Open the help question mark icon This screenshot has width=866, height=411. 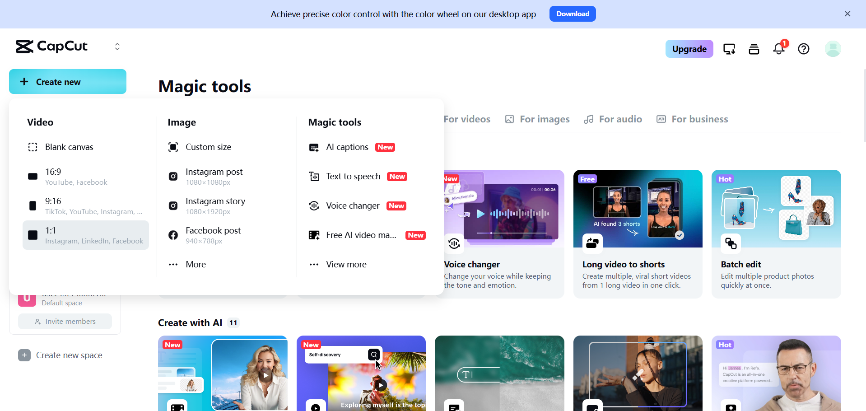[x=804, y=49]
